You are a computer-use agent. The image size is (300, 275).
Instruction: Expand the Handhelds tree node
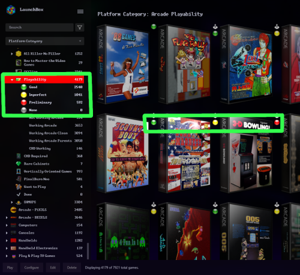pyautogui.click(x=7, y=241)
